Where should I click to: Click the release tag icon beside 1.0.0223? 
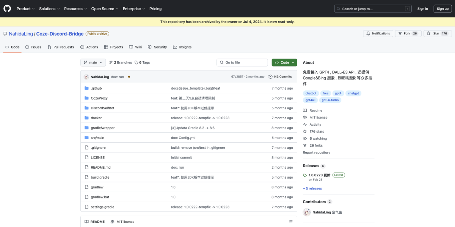point(304,175)
